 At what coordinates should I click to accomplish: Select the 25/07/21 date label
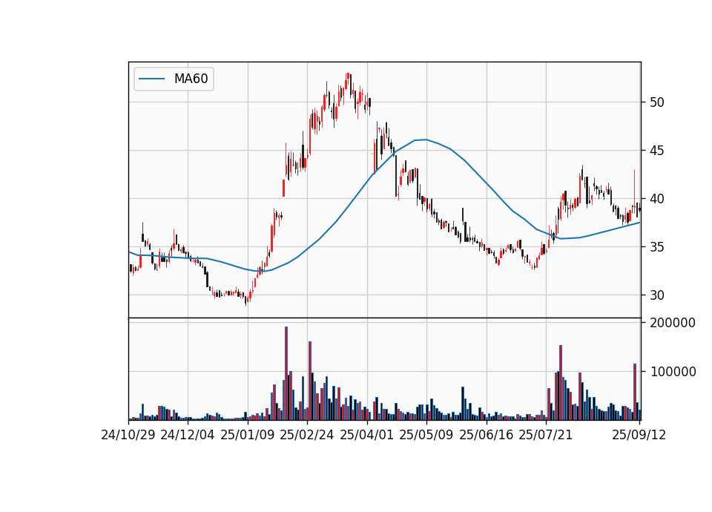[x=546, y=435]
